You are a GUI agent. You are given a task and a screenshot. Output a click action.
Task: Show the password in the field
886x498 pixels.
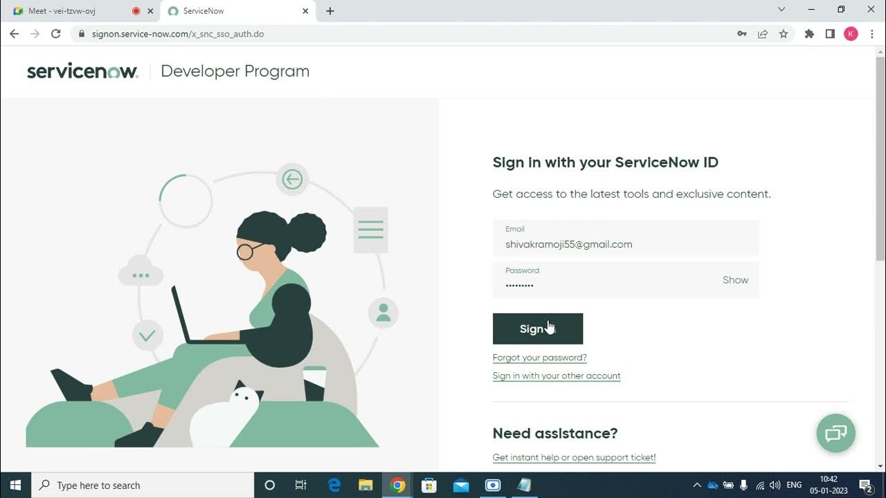click(x=735, y=280)
